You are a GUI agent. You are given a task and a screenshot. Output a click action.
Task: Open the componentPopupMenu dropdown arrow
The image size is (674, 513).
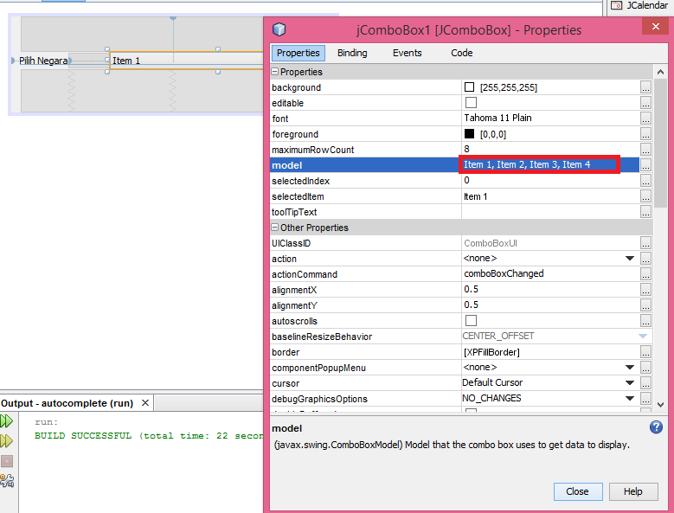click(x=629, y=368)
